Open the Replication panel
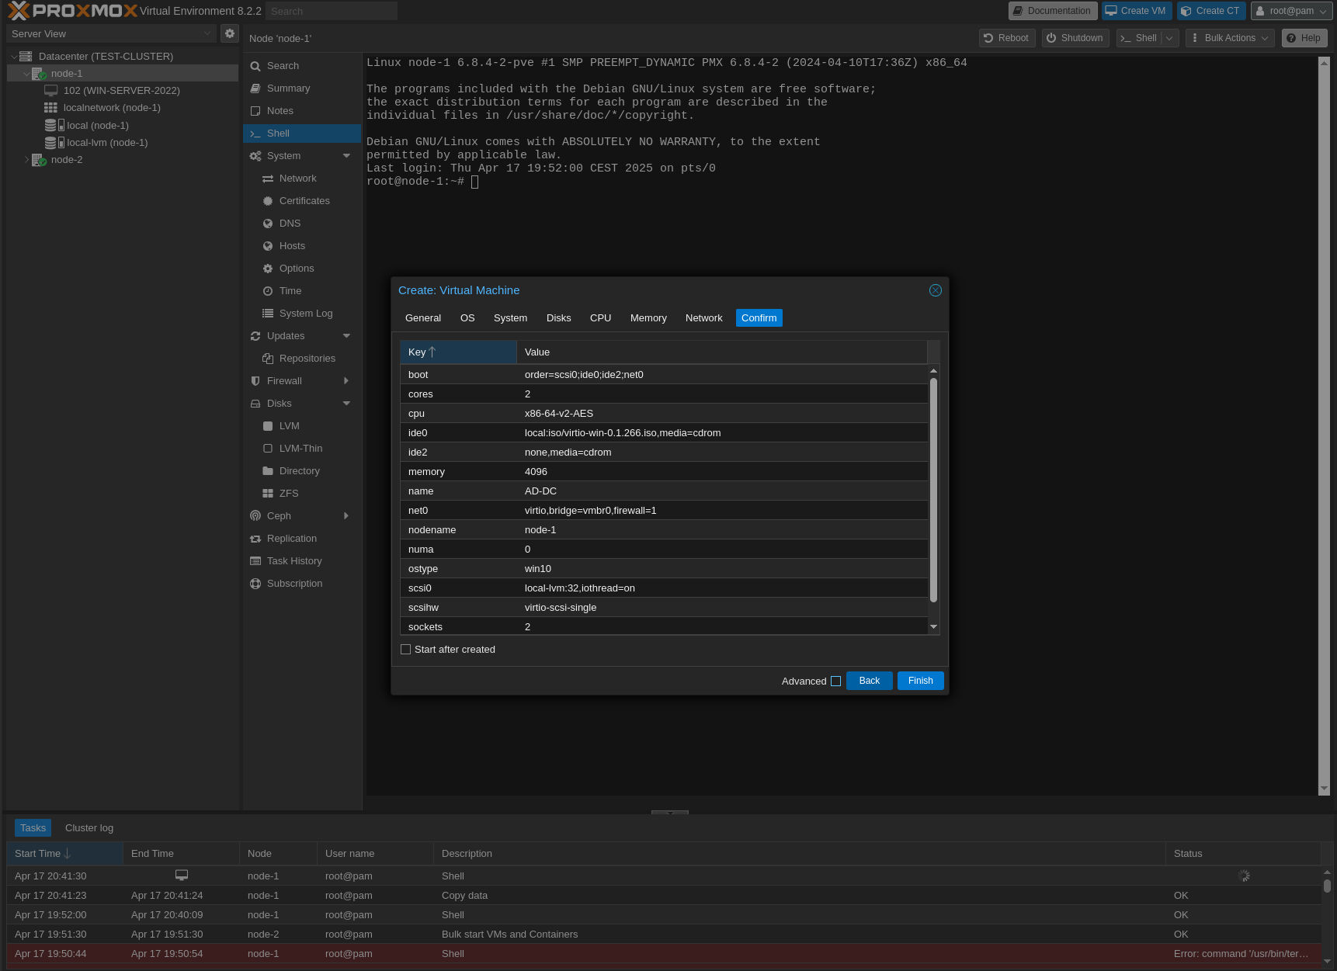This screenshot has width=1337, height=971. [291, 538]
